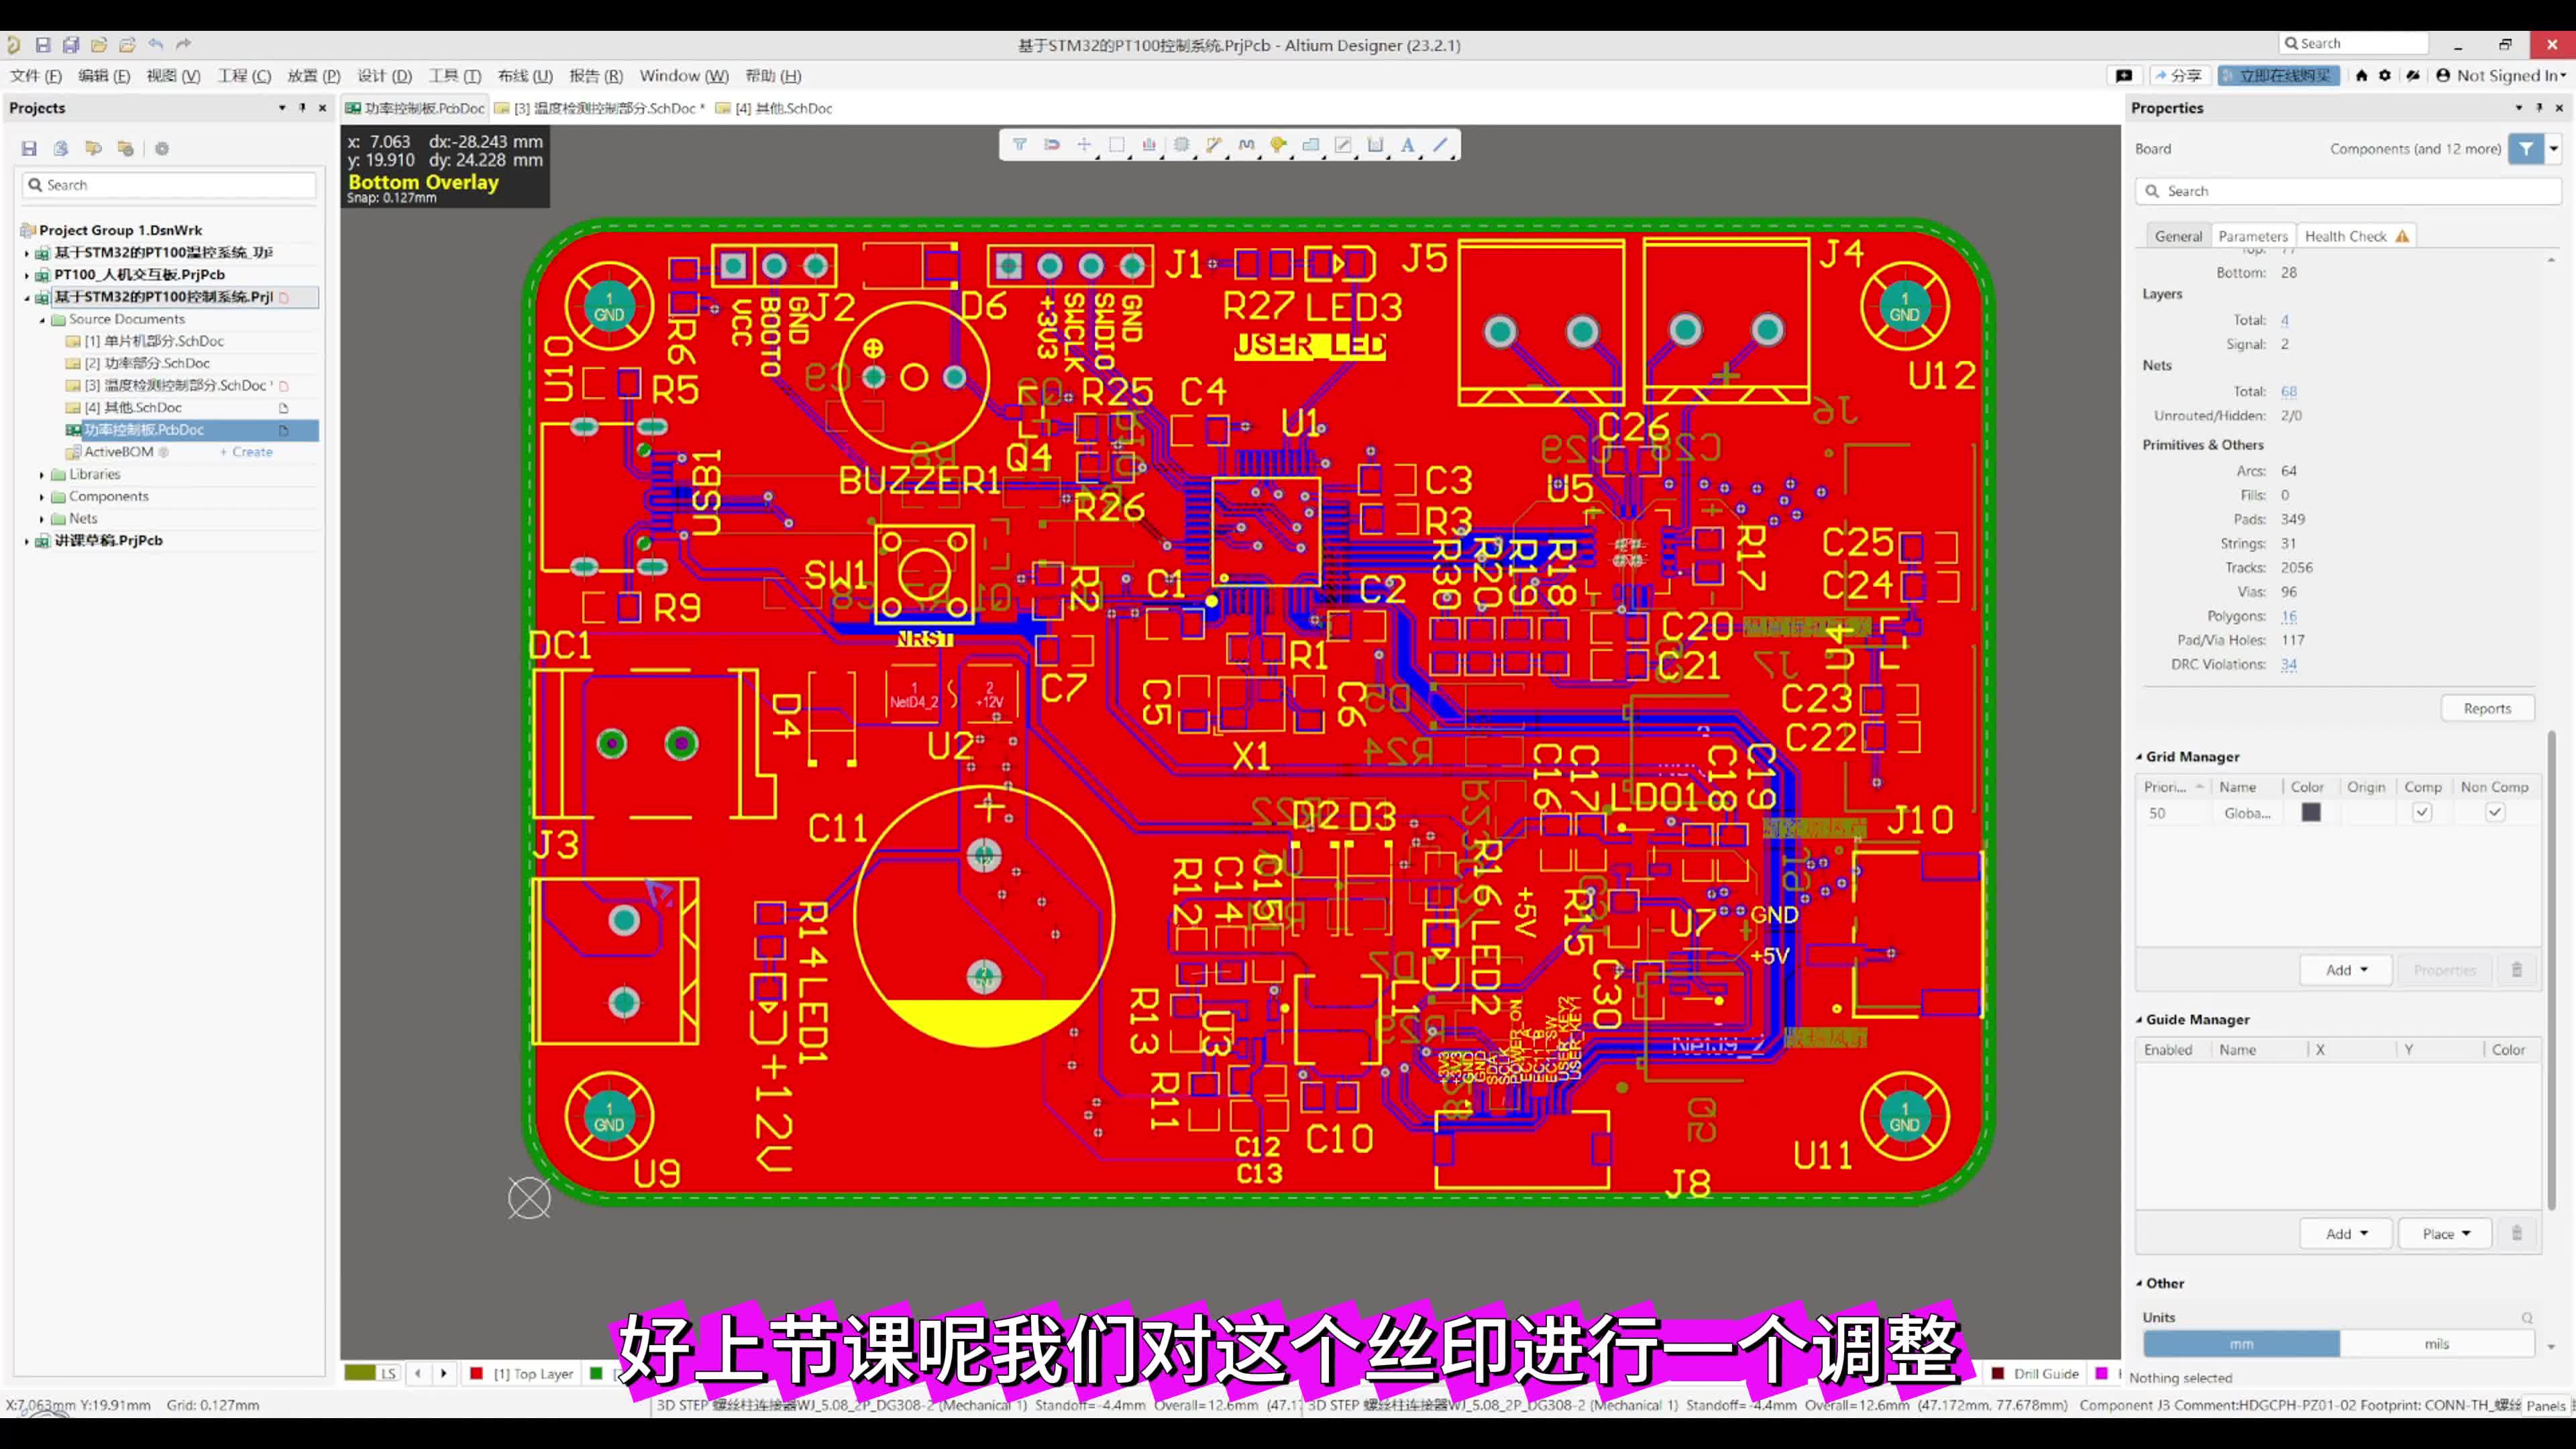The image size is (2576, 1449).
Task: Open the Window menu in the menu bar
Action: point(683,75)
